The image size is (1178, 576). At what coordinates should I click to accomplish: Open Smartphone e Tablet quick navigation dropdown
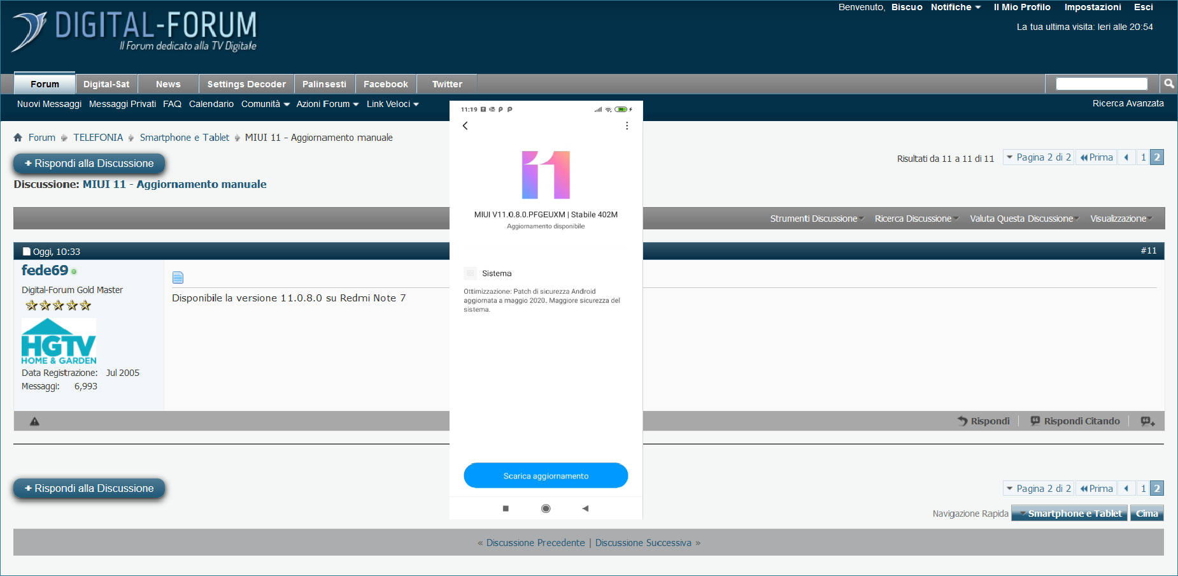1070,514
